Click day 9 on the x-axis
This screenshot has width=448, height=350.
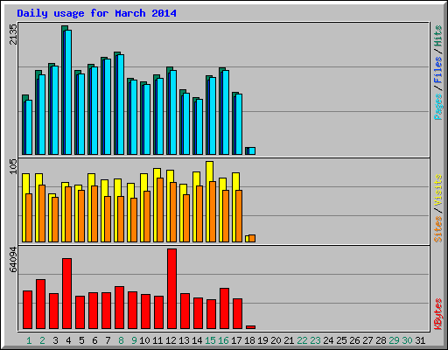click(134, 340)
